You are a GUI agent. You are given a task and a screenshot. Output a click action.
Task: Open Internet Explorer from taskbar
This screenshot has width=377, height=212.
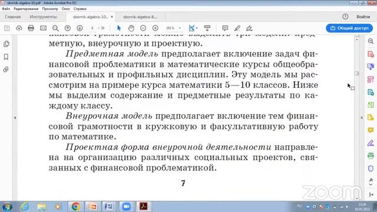[x=25, y=207]
